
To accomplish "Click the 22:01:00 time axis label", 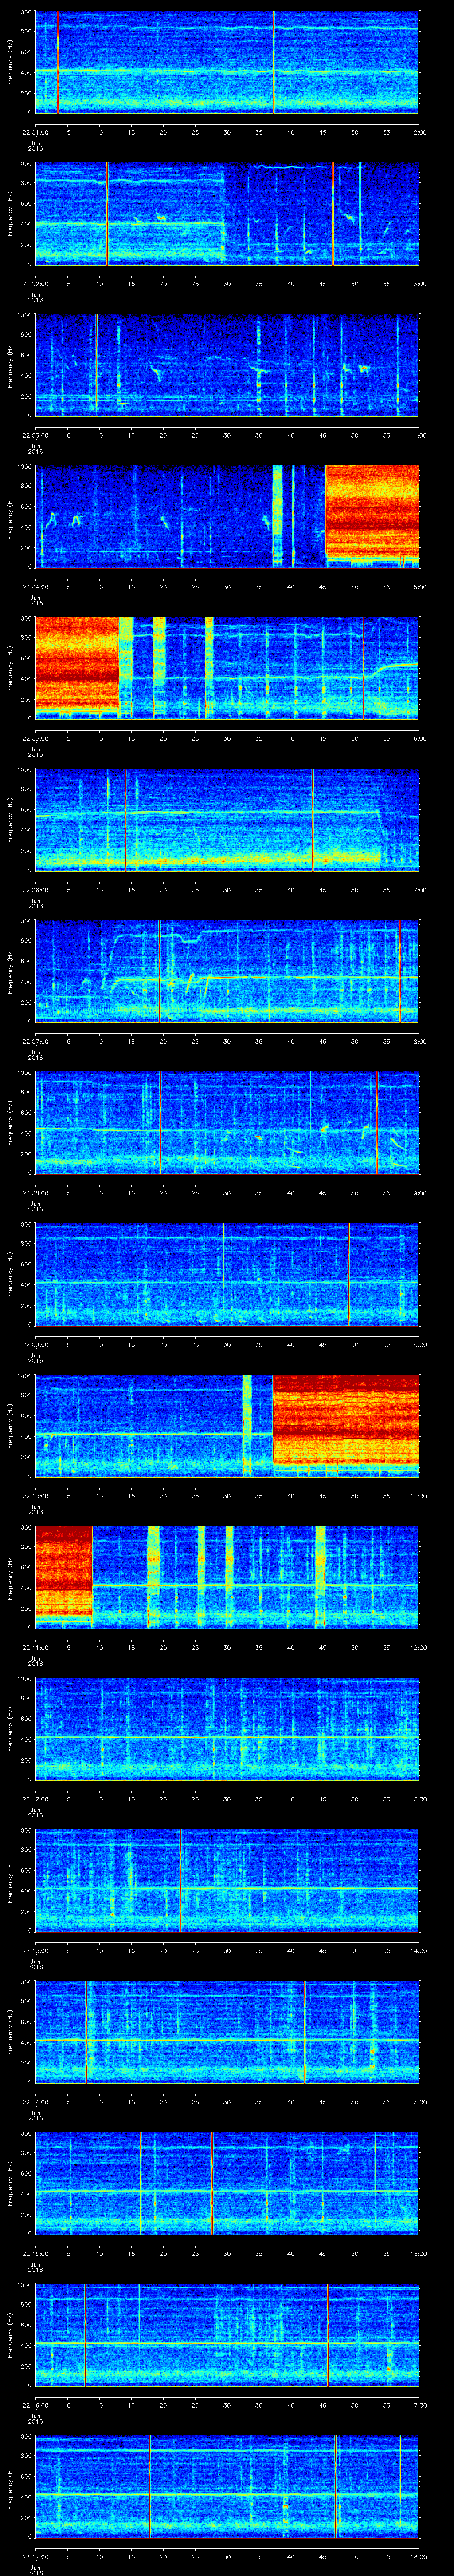I will [35, 132].
